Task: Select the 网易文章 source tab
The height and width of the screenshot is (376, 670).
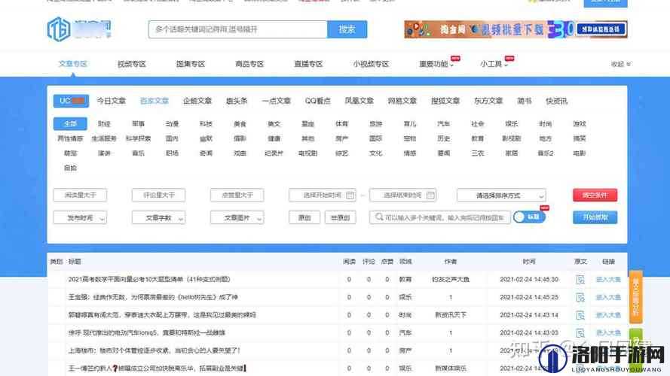Action: pos(402,101)
